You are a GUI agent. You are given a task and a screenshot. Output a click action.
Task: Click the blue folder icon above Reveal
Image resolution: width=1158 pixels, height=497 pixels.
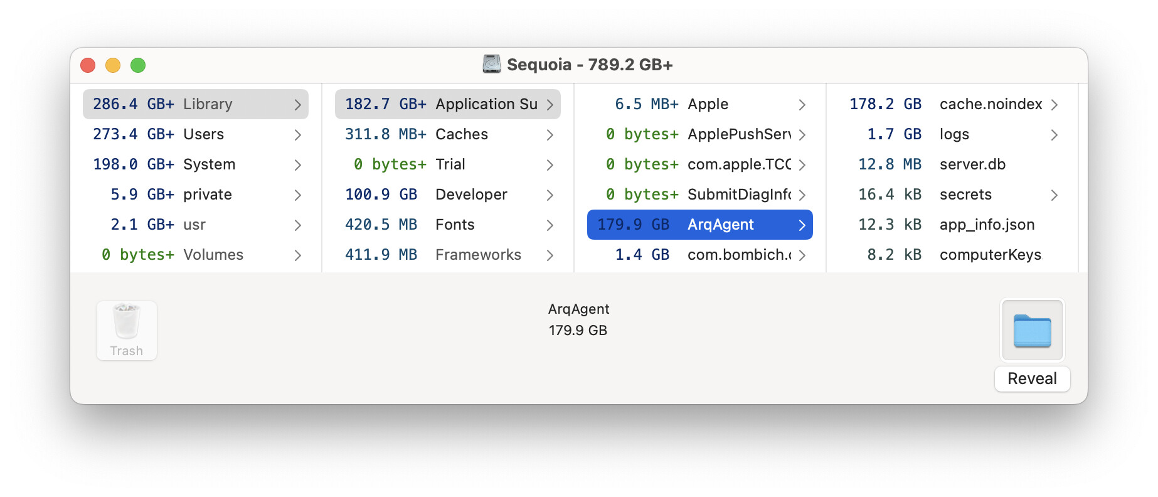click(x=1032, y=330)
